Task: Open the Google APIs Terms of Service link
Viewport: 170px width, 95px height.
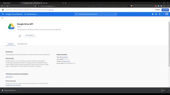Action: point(13,85)
